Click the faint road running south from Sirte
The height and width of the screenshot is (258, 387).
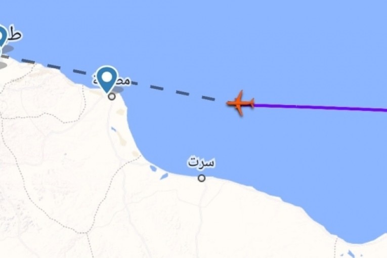pyautogui.click(x=199, y=217)
